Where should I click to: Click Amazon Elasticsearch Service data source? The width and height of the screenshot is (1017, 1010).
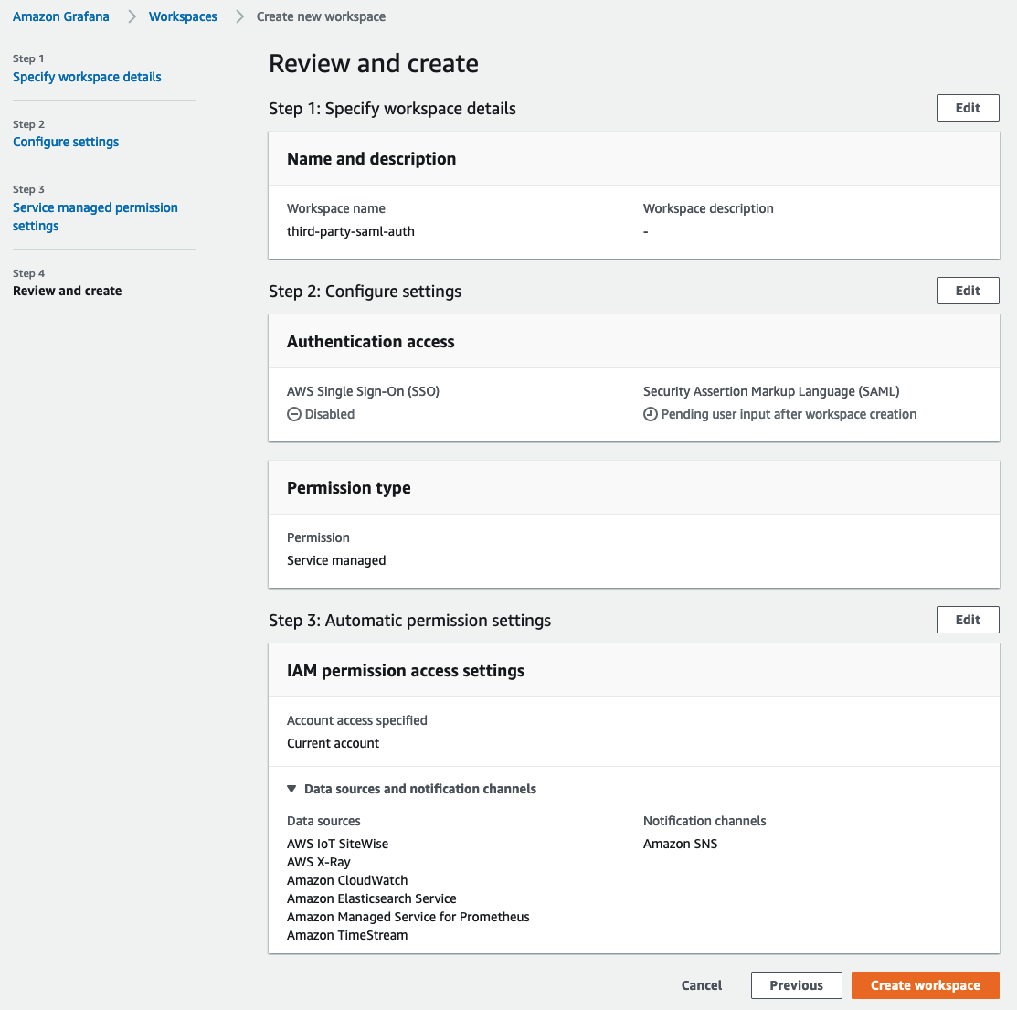(372, 898)
